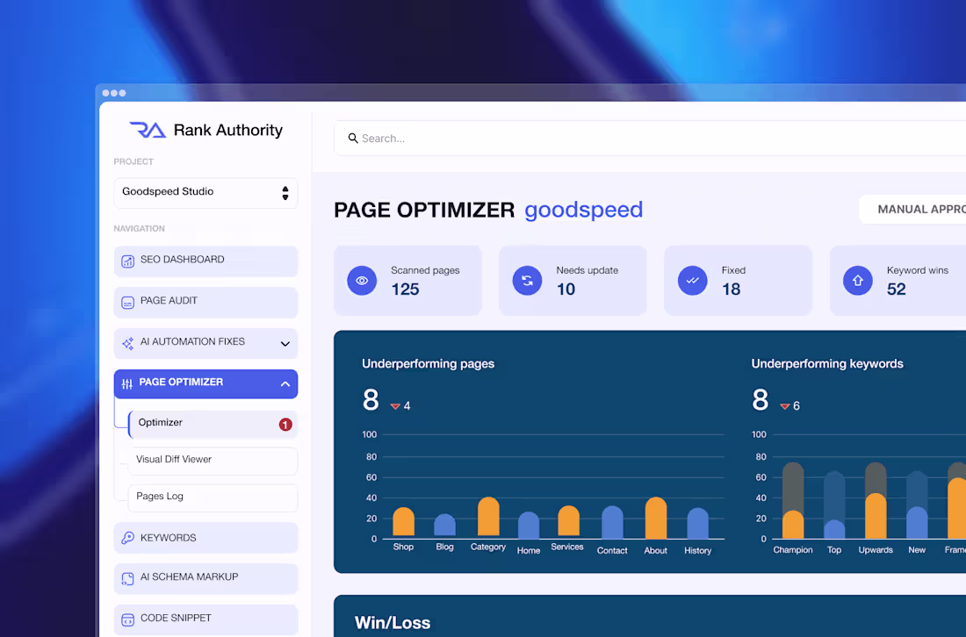Open the SEO Dashboard menu item
The image size is (966, 637).
[x=205, y=261]
